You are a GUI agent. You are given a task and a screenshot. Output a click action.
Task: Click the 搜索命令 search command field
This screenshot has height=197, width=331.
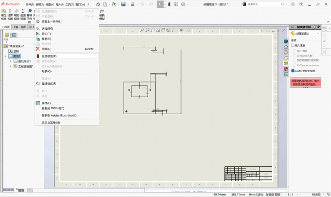coord(263,4)
